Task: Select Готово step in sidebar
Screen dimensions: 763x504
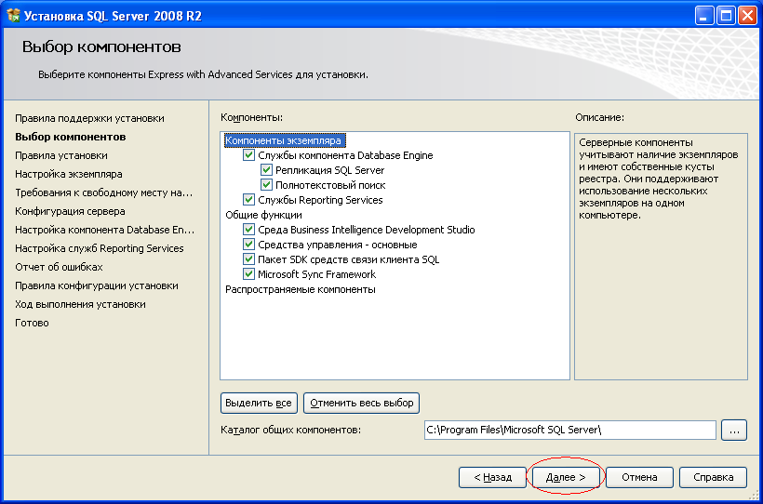Action: tap(33, 323)
